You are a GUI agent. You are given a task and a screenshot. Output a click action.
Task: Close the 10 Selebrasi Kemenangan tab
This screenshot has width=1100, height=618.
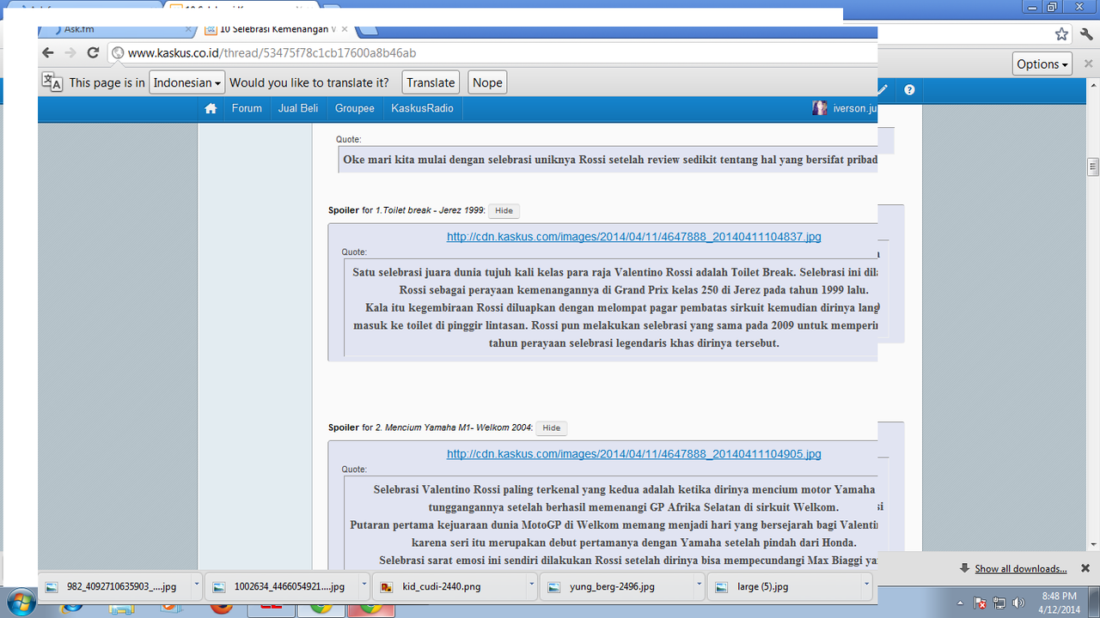coord(345,29)
